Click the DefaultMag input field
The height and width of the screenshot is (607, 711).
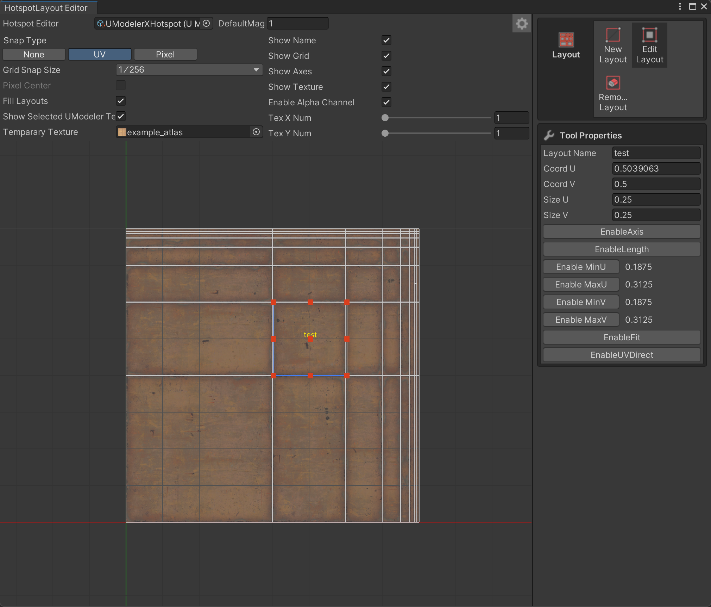click(298, 23)
